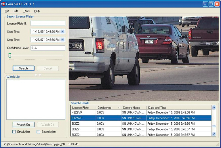Enable the Sound Alert checkbox
The width and height of the screenshot is (221, 148).
click(x=38, y=132)
